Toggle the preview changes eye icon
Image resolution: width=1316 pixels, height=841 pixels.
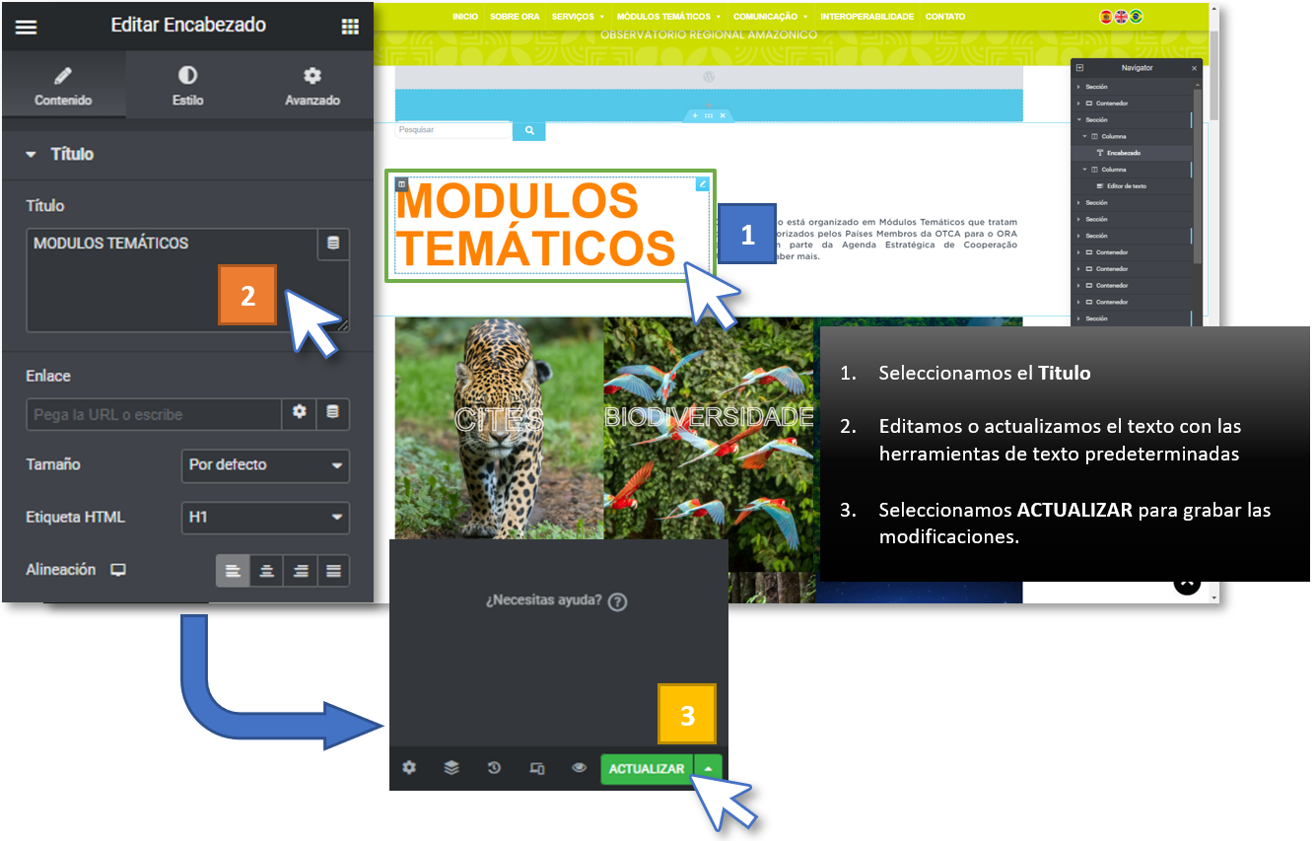[x=580, y=768]
